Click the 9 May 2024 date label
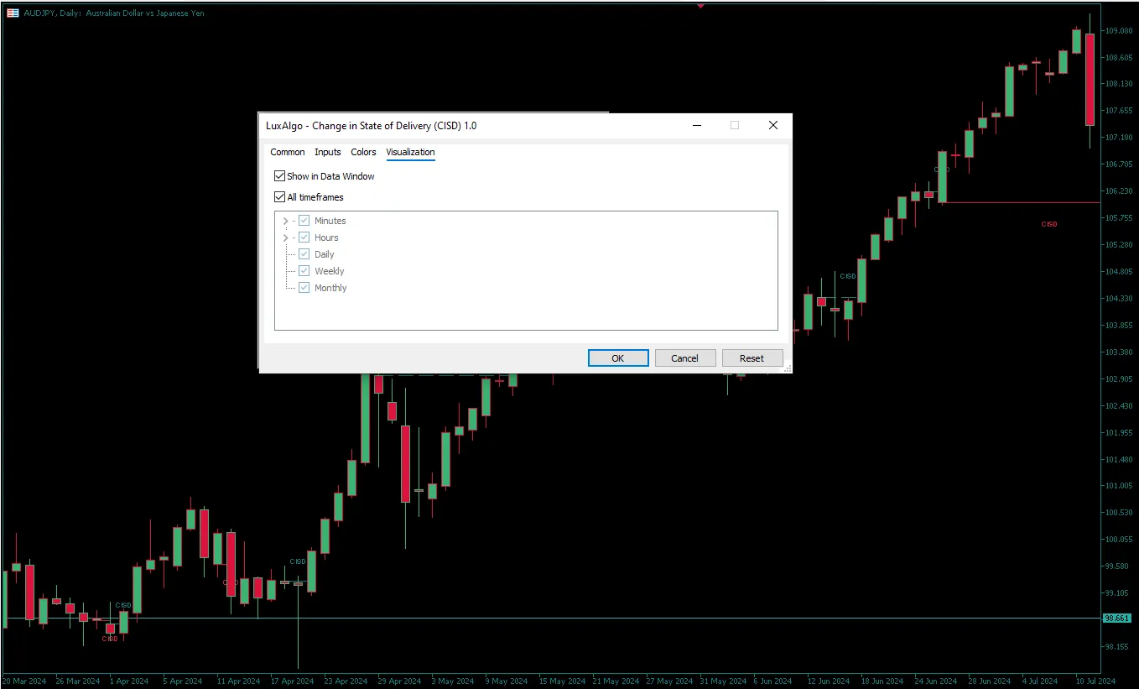 pyautogui.click(x=507, y=681)
